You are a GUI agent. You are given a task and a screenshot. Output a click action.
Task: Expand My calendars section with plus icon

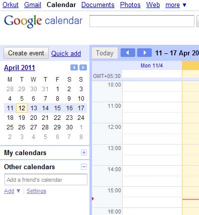coord(84,153)
